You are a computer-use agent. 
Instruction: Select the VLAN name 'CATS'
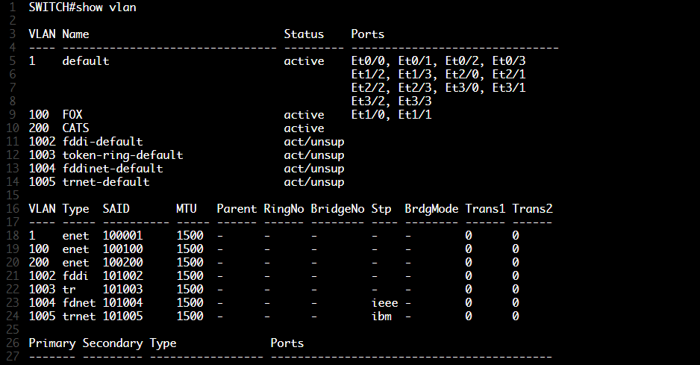click(x=76, y=128)
